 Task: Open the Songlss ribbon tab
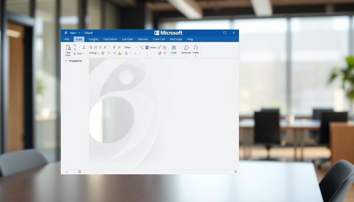(93, 39)
